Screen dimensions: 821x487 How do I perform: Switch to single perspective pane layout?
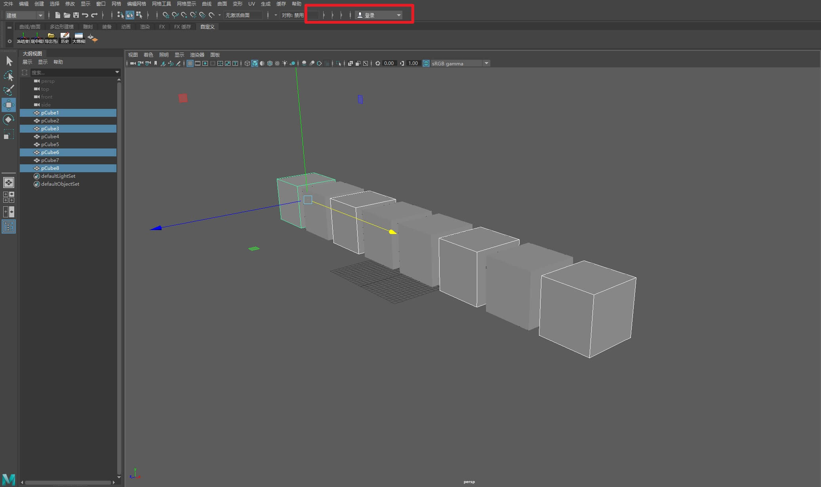click(9, 183)
